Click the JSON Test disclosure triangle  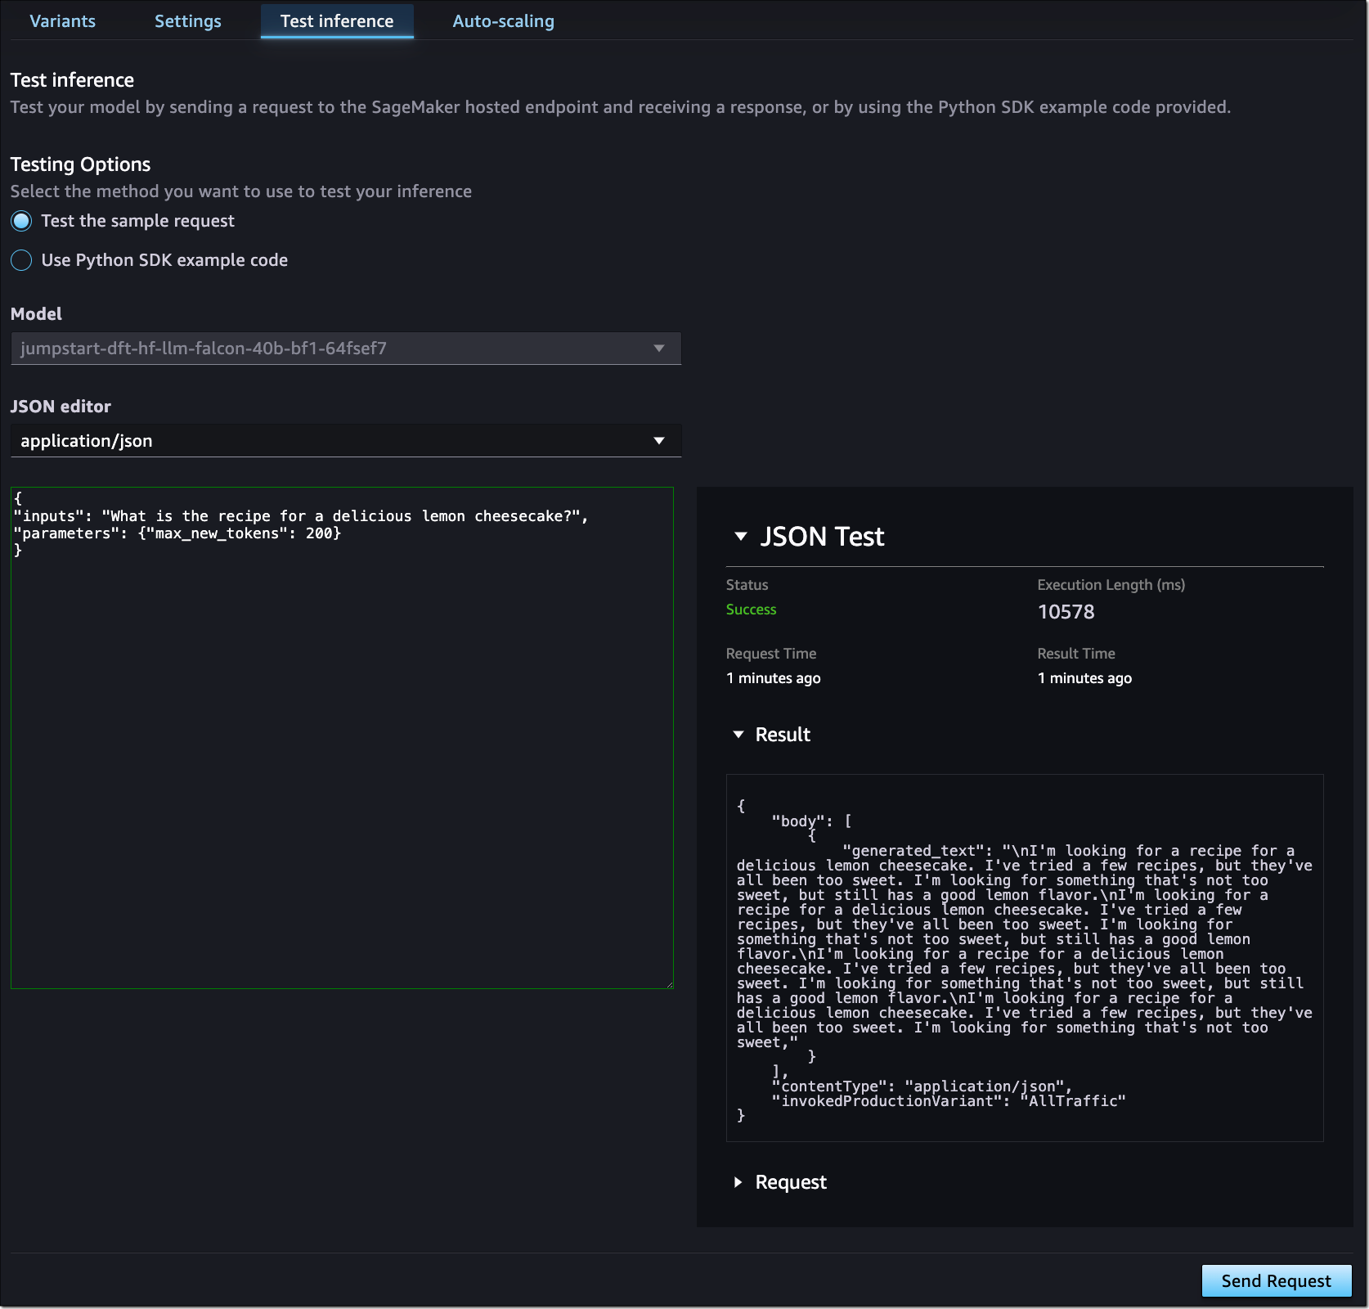741,536
